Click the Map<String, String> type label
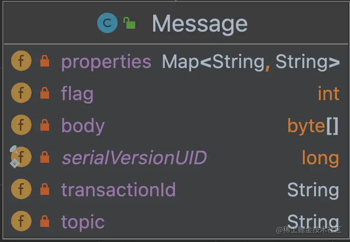The height and width of the screenshot is (242, 350). pyautogui.click(x=250, y=62)
